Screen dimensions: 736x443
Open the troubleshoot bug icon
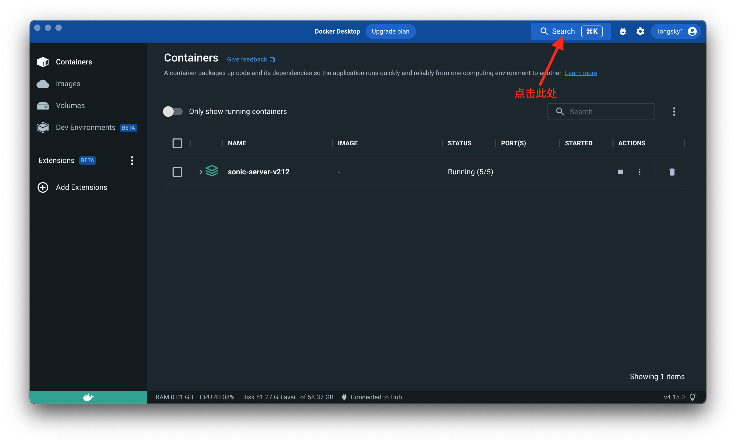tap(623, 31)
